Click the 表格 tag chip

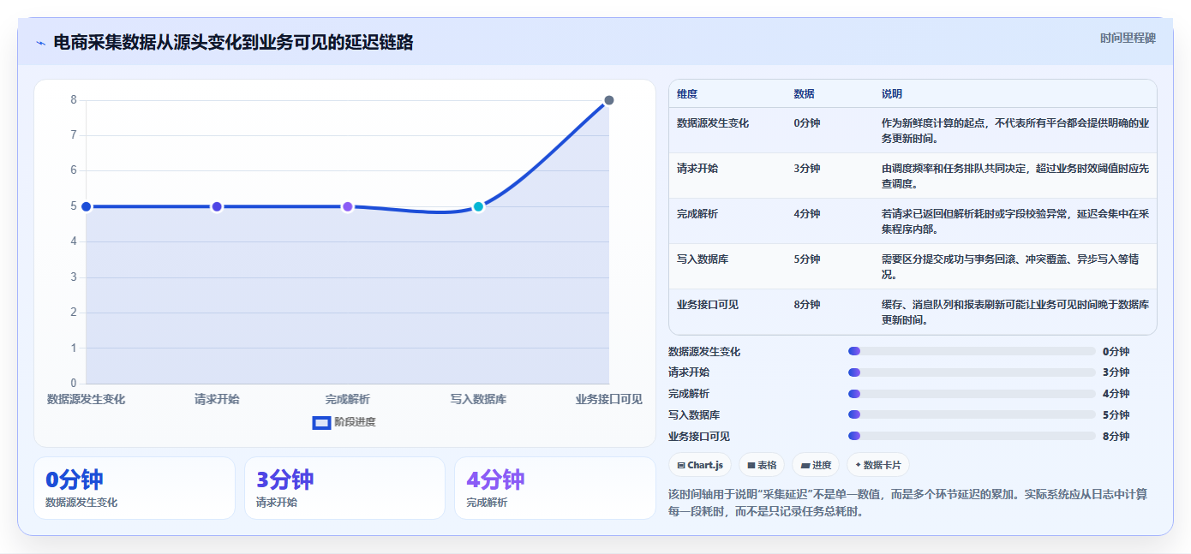click(762, 465)
